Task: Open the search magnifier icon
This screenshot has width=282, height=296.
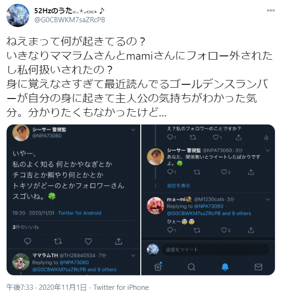Action: (191, 267)
